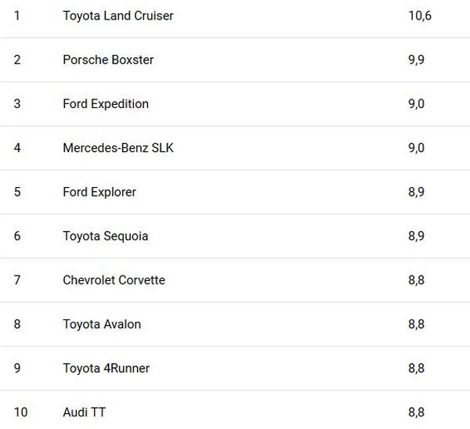Click Mercedes-Benz SLK text
This screenshot has width=470, height=429.
[x=118, y=148]
